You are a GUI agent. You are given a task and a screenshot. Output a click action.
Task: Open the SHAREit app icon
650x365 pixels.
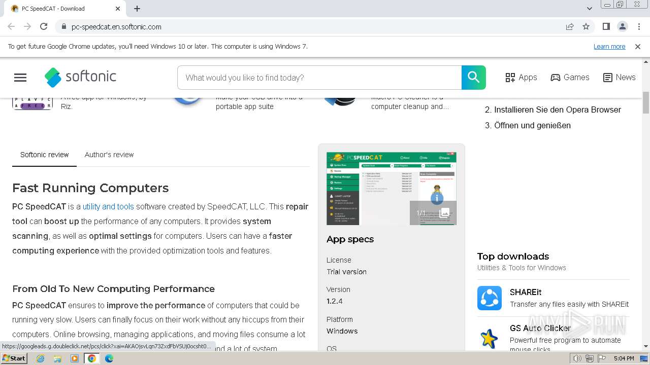[490, 298]
